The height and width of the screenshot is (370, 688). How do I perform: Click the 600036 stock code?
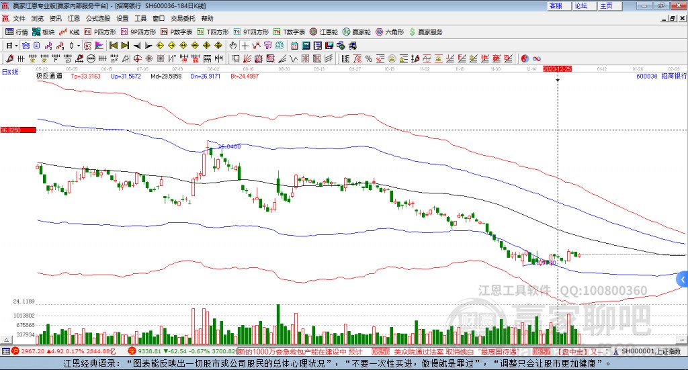[647, 76]
